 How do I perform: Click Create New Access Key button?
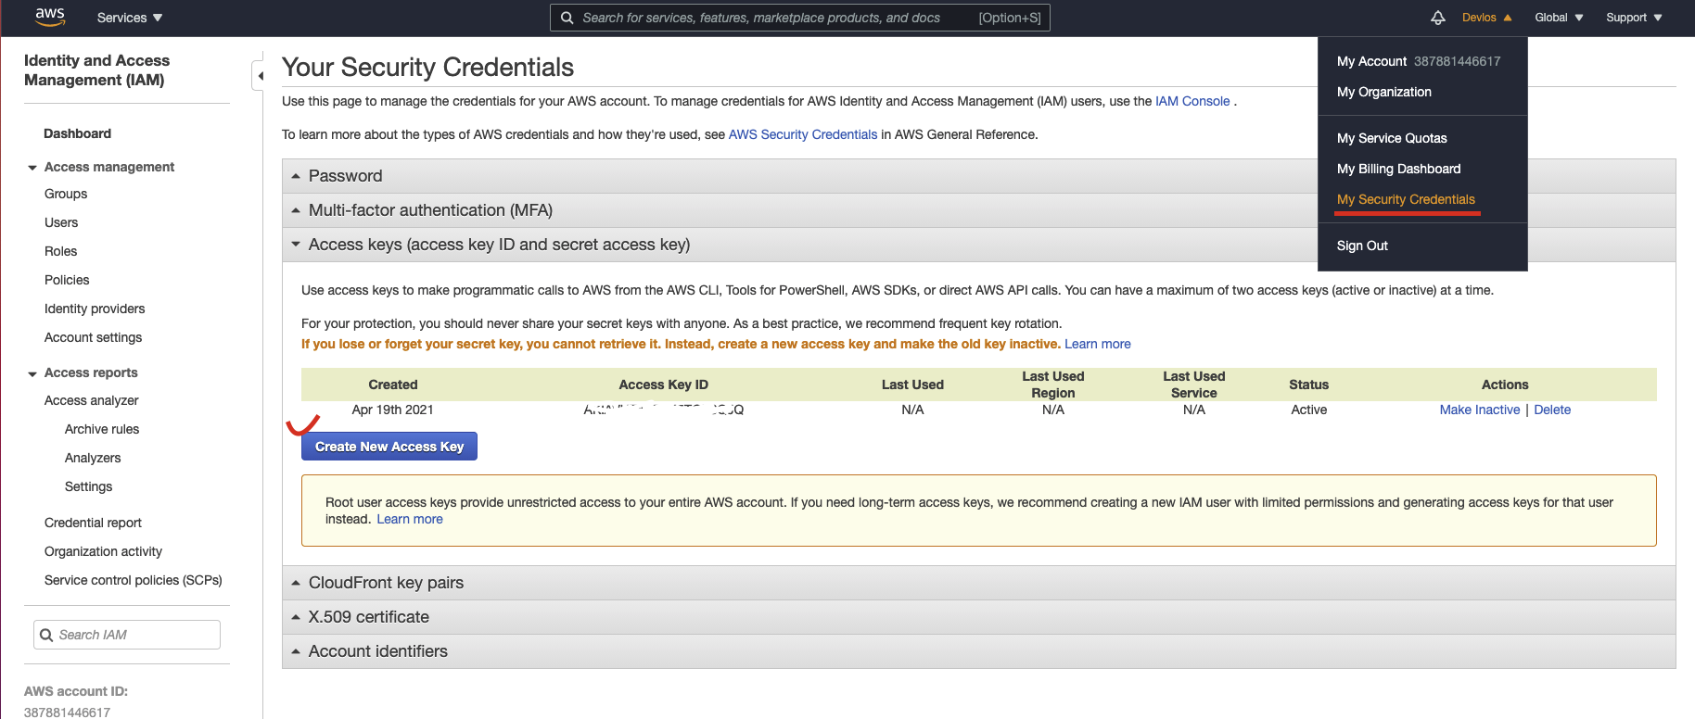coord(389,447)
